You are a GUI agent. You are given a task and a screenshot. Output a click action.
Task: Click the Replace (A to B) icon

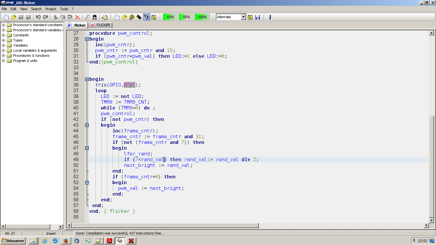pyautogui.click(x=94, y=17)
